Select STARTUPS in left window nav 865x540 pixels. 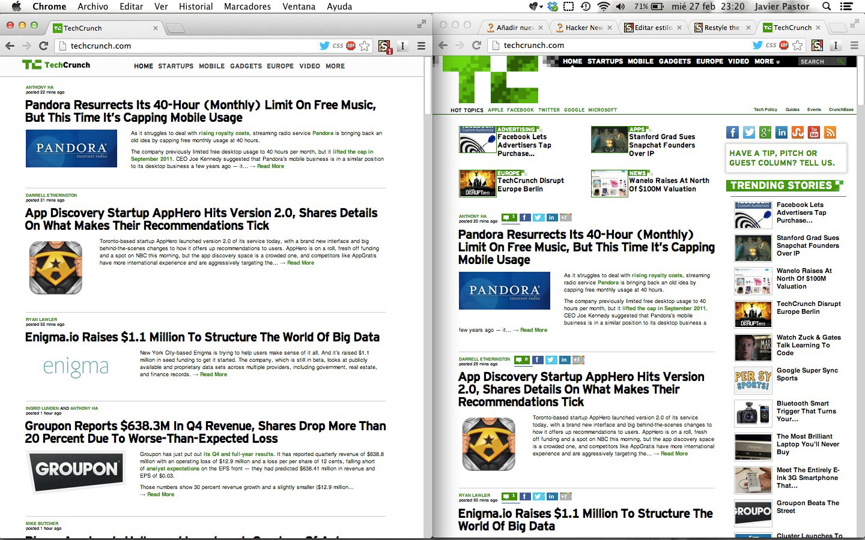coord(176,66)
